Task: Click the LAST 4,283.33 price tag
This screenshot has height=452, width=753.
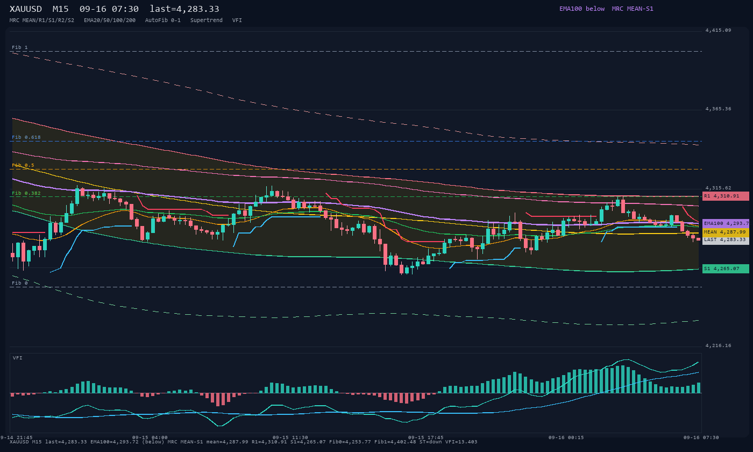Action: (726, 240)
